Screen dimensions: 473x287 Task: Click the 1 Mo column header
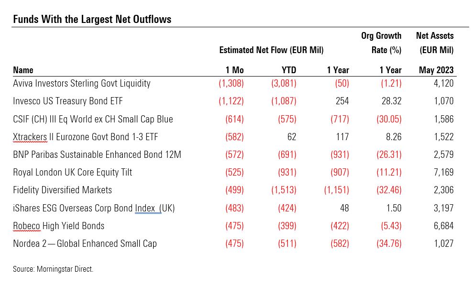point(234,70)
